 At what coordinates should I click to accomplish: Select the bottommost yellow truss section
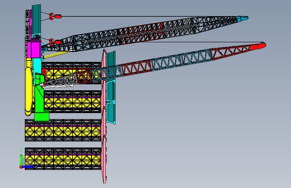63,159
